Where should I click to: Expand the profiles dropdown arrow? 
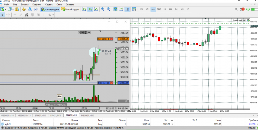[x=13, y=9]
